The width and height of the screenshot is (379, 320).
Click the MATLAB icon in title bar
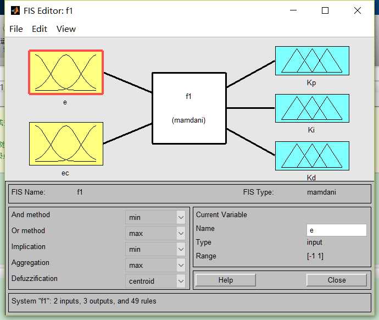(15, 10)
